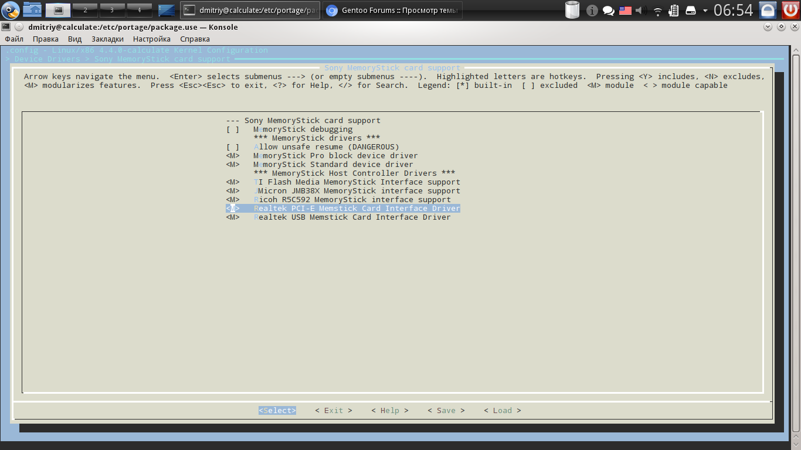Open the volume speaker tray icon
The height and width of the screenshot is (450, 801).
click(642, 11)
